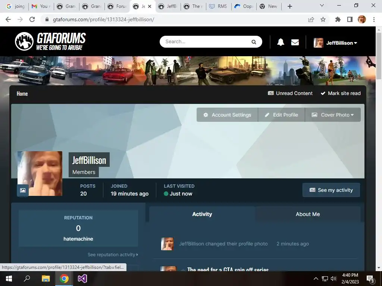Open the Action Center notifications icon

370,279
